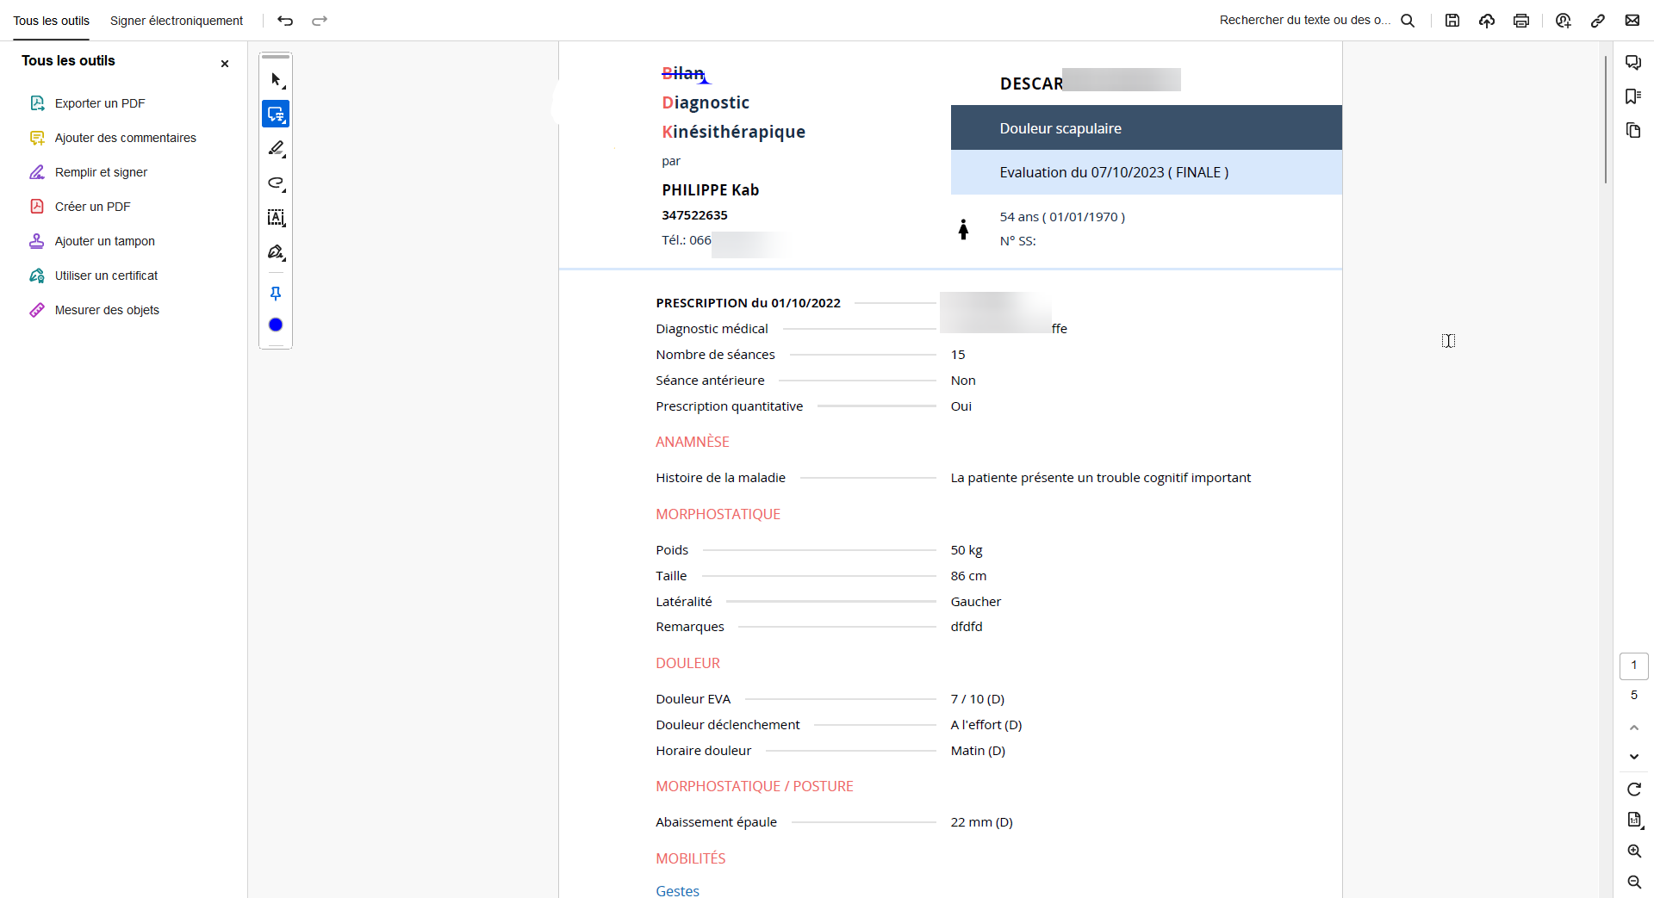
Task: Click the Douleur scapulaire heading
Action: 1060,128
